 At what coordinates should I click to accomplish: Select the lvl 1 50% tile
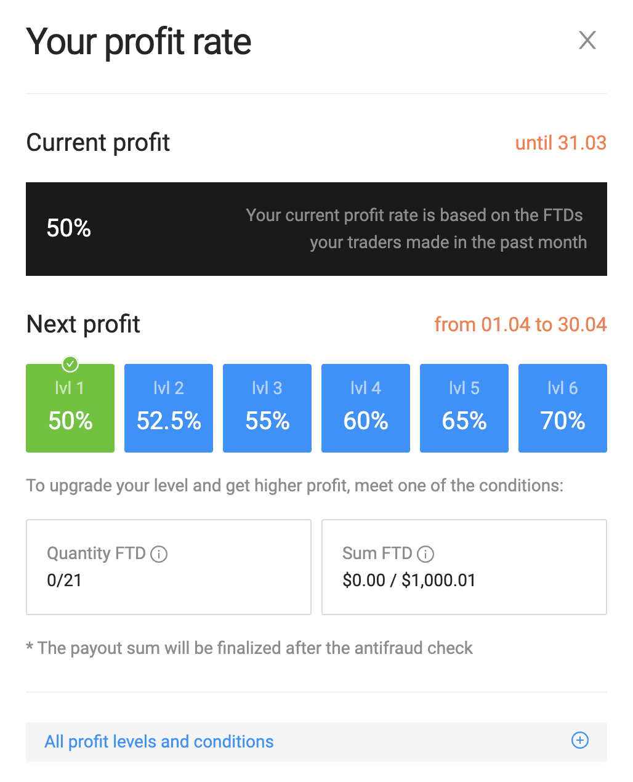(70, 409)
